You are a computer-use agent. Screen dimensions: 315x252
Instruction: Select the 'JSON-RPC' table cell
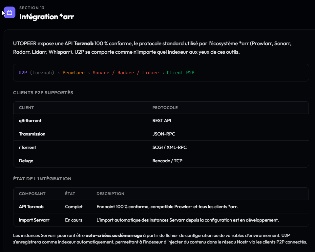pos(164,134)
